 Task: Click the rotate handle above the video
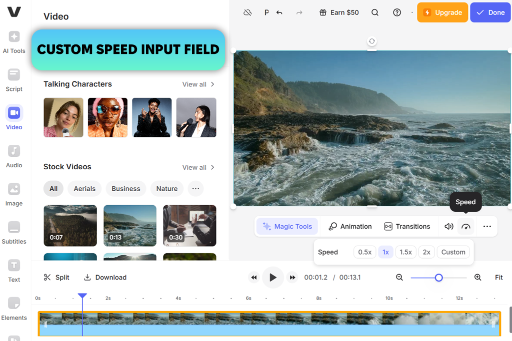point(371,41)
